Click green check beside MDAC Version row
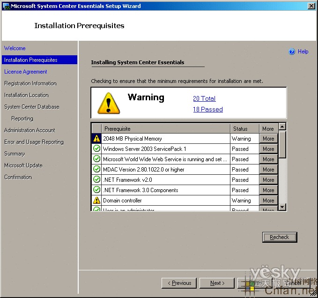This screenshot has height=298, width=318. pyautogui.click(x=96, y=169)
